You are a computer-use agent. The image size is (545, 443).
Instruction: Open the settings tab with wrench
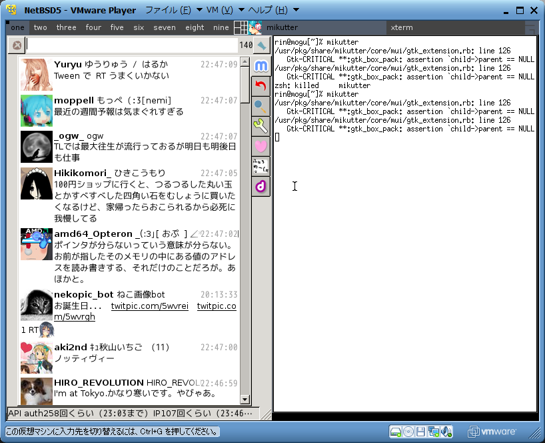coord(261,126)
